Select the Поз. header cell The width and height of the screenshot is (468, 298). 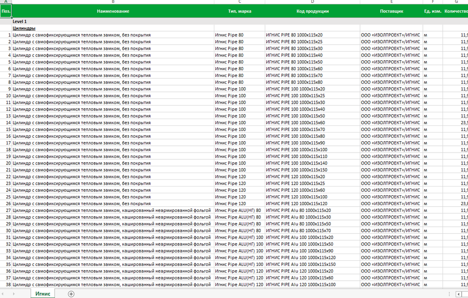(x=6, y=11)
